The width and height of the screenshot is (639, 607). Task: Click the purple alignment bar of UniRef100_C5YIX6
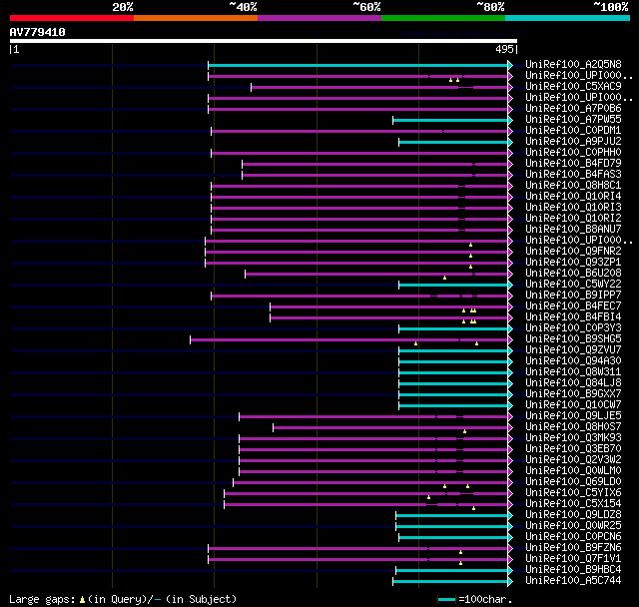coord(366,494)
